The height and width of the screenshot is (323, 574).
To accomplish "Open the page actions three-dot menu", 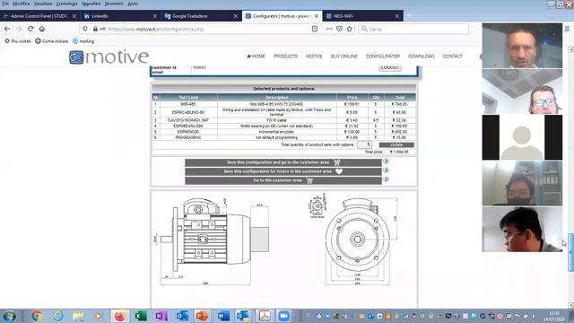I will tap(329, 29).
